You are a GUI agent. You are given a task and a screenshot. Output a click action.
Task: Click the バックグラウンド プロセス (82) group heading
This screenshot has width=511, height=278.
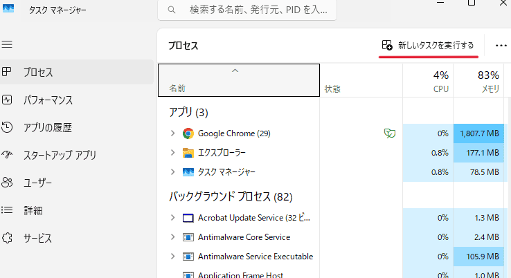click(231, 196)
